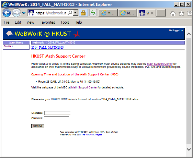Click the search magnifier in address bar
The height and width of the screenshot is (158, 193).
(x=70, y=13)
